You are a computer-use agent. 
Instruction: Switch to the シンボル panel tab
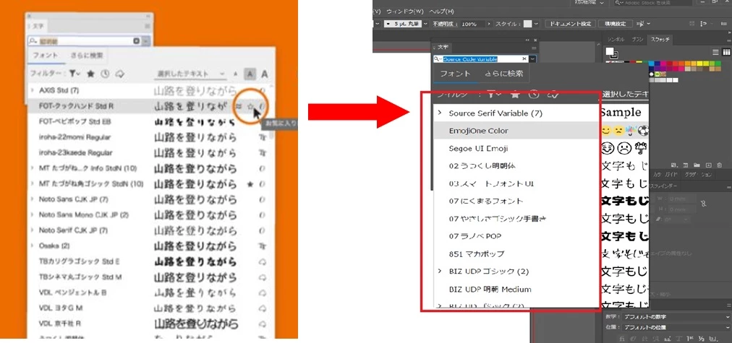coord(616,40)
